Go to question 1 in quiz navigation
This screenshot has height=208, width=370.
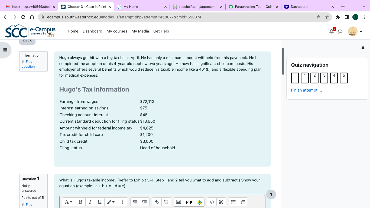(x=305, y=78)
